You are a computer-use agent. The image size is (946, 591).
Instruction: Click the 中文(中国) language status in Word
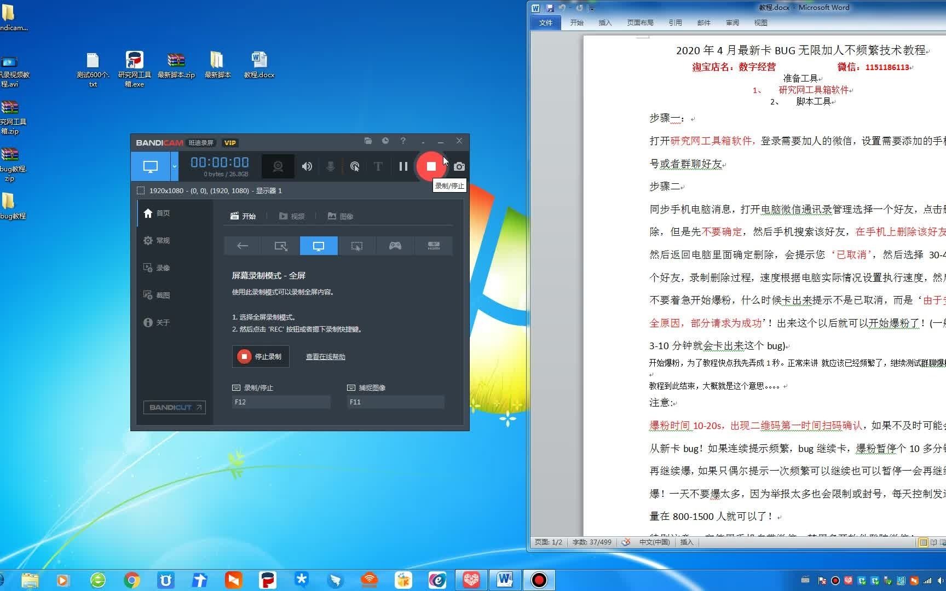point(654,542)
